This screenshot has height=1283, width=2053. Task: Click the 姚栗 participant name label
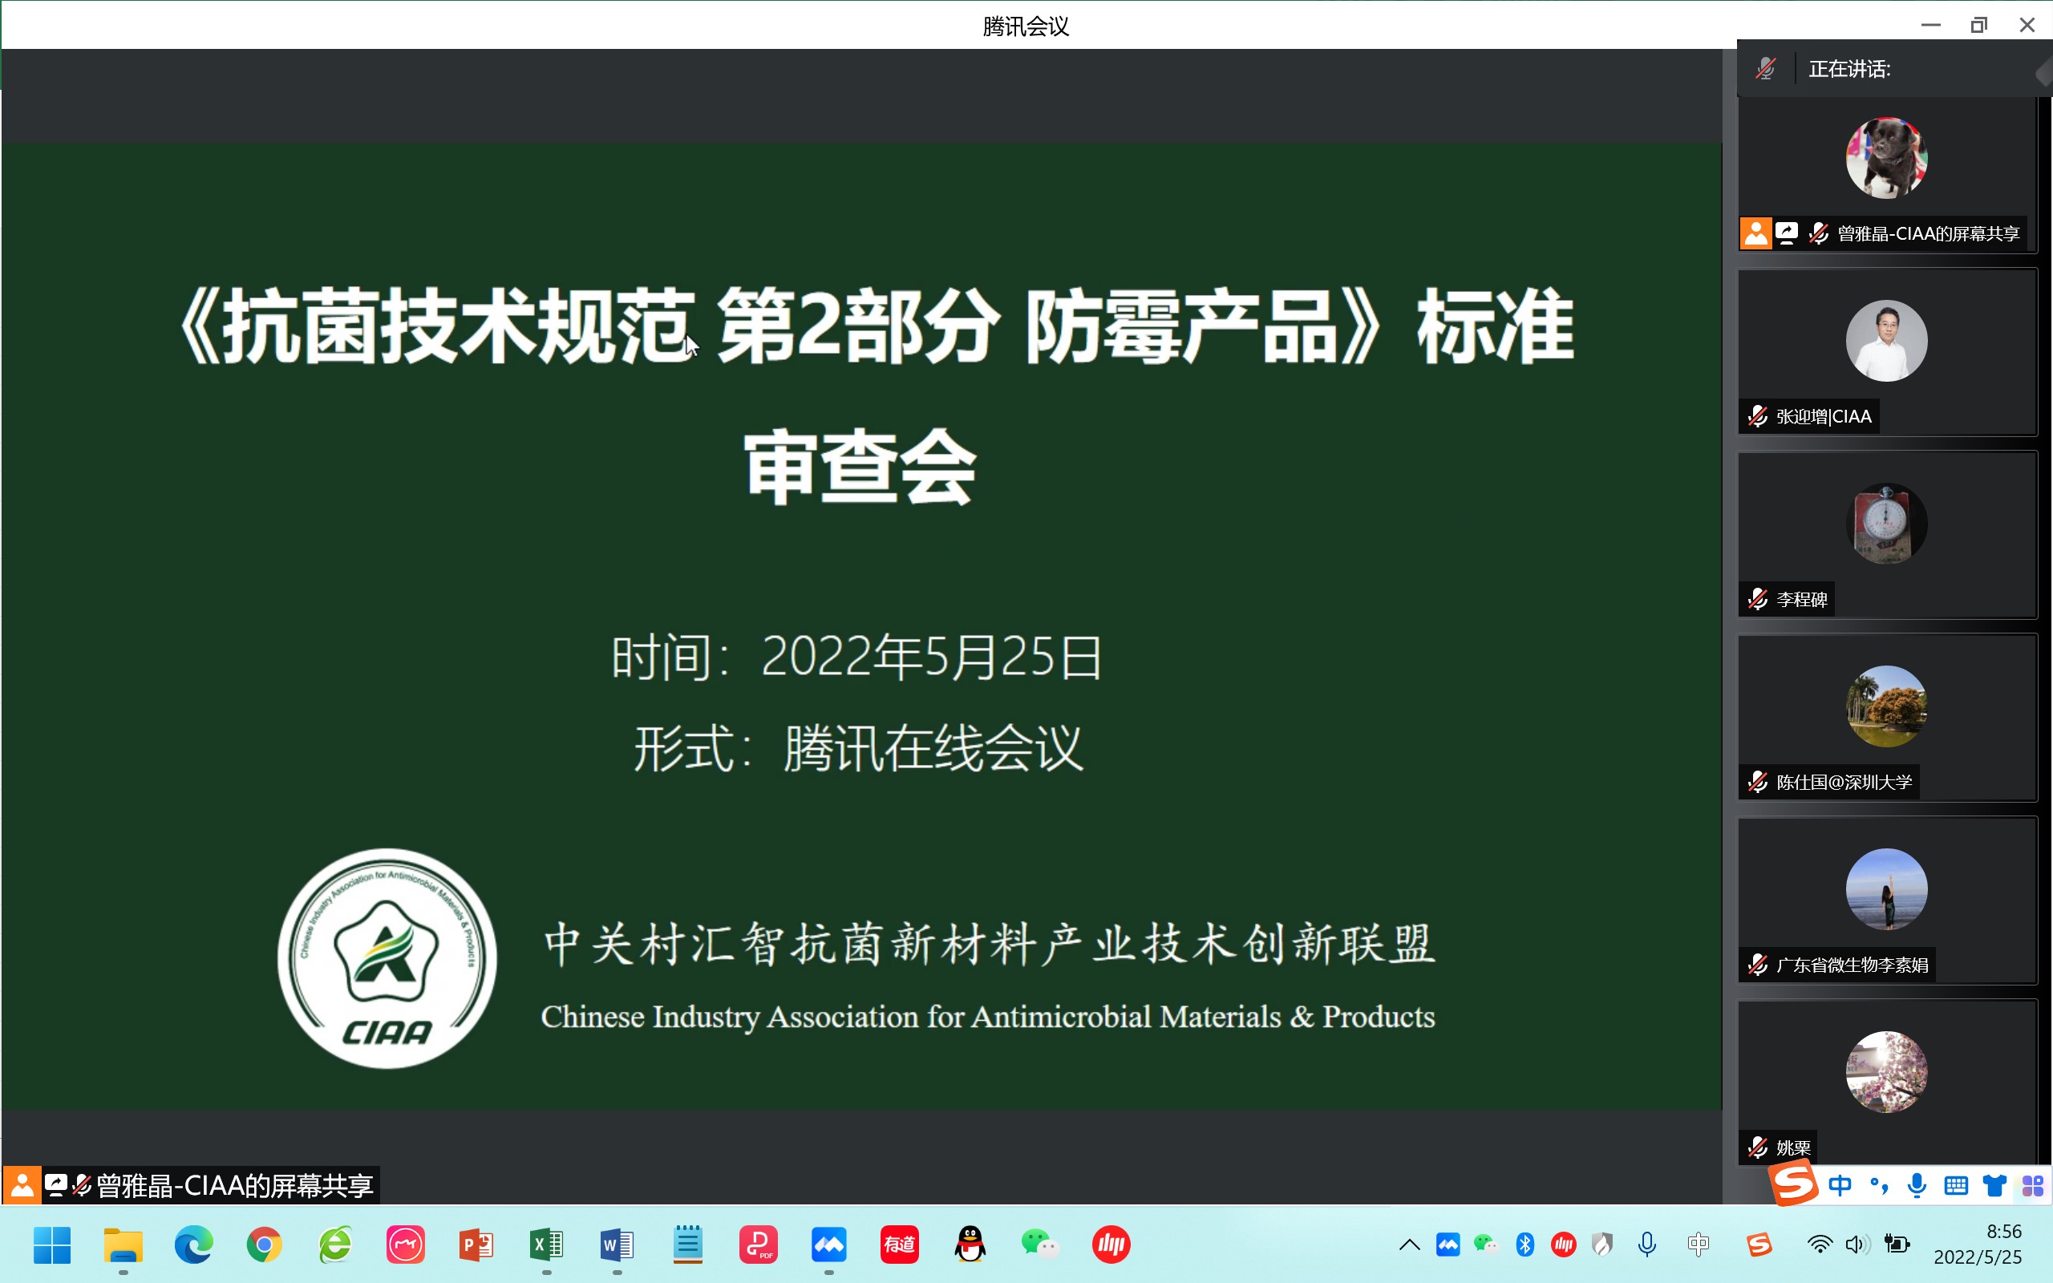pos(1792,1148)
